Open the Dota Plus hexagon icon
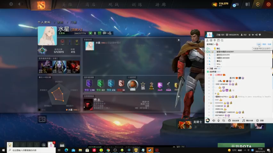 point(258,4)
